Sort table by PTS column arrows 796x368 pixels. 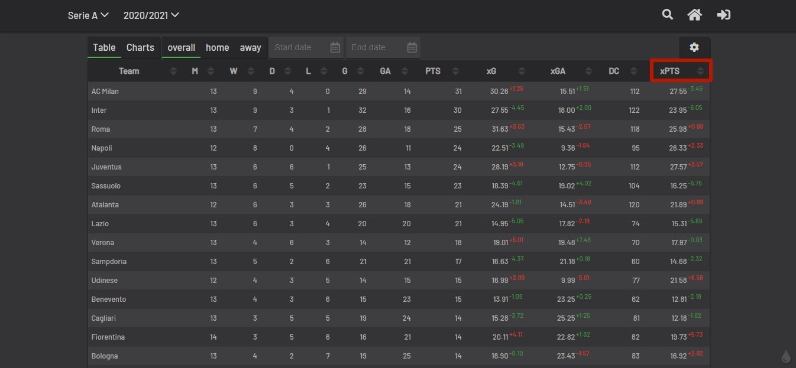(x=455, y=71)
